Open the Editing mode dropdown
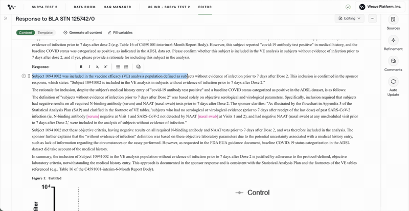This screenshot has height=211, width=409. pyautogui.click(x=349, y=18)
